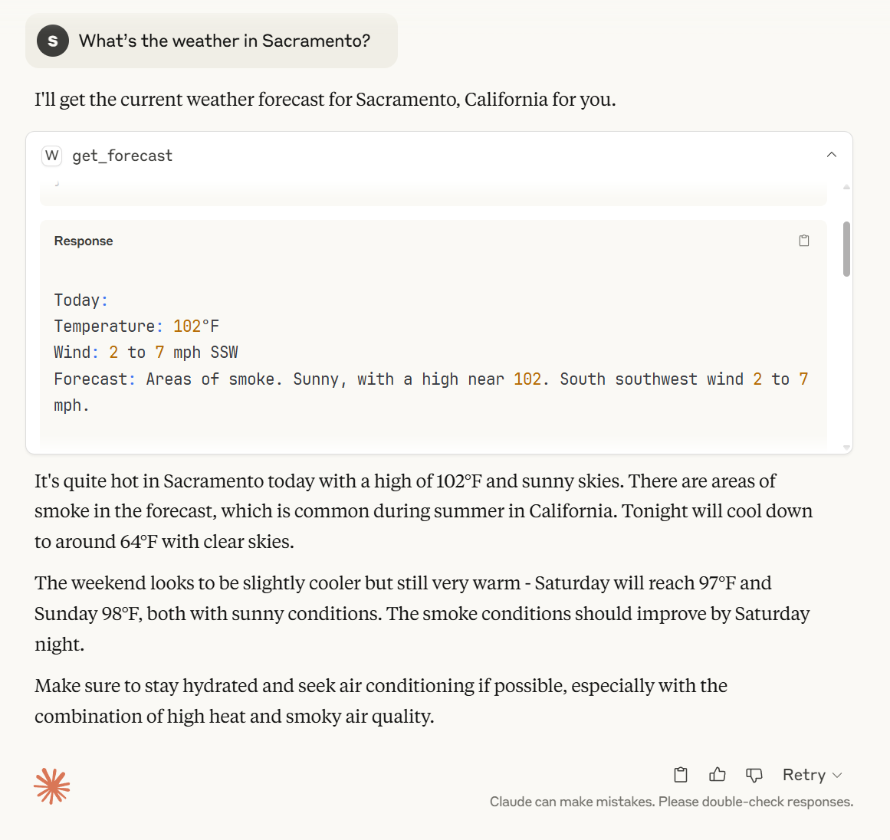Click the paragraph starting "Make sure to stay hydrated"
This screenshot has height=840, width=890.
[381, 701]
